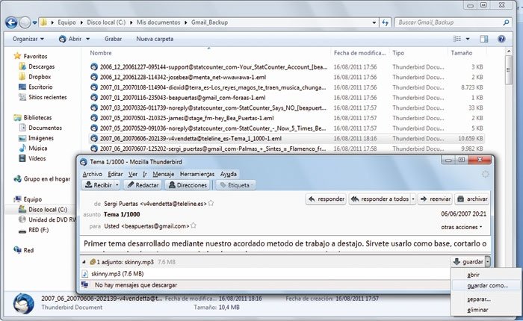Change view using the view icon
This screenshot has height=321, width=523.
[x=457, y=39]
